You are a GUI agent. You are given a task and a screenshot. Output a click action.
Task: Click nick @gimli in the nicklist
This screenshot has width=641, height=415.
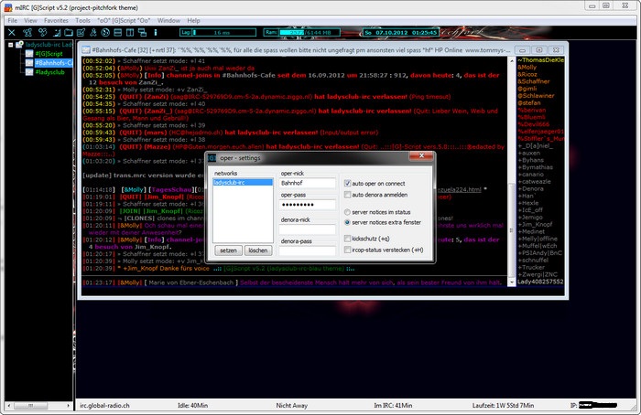[527, 89]
